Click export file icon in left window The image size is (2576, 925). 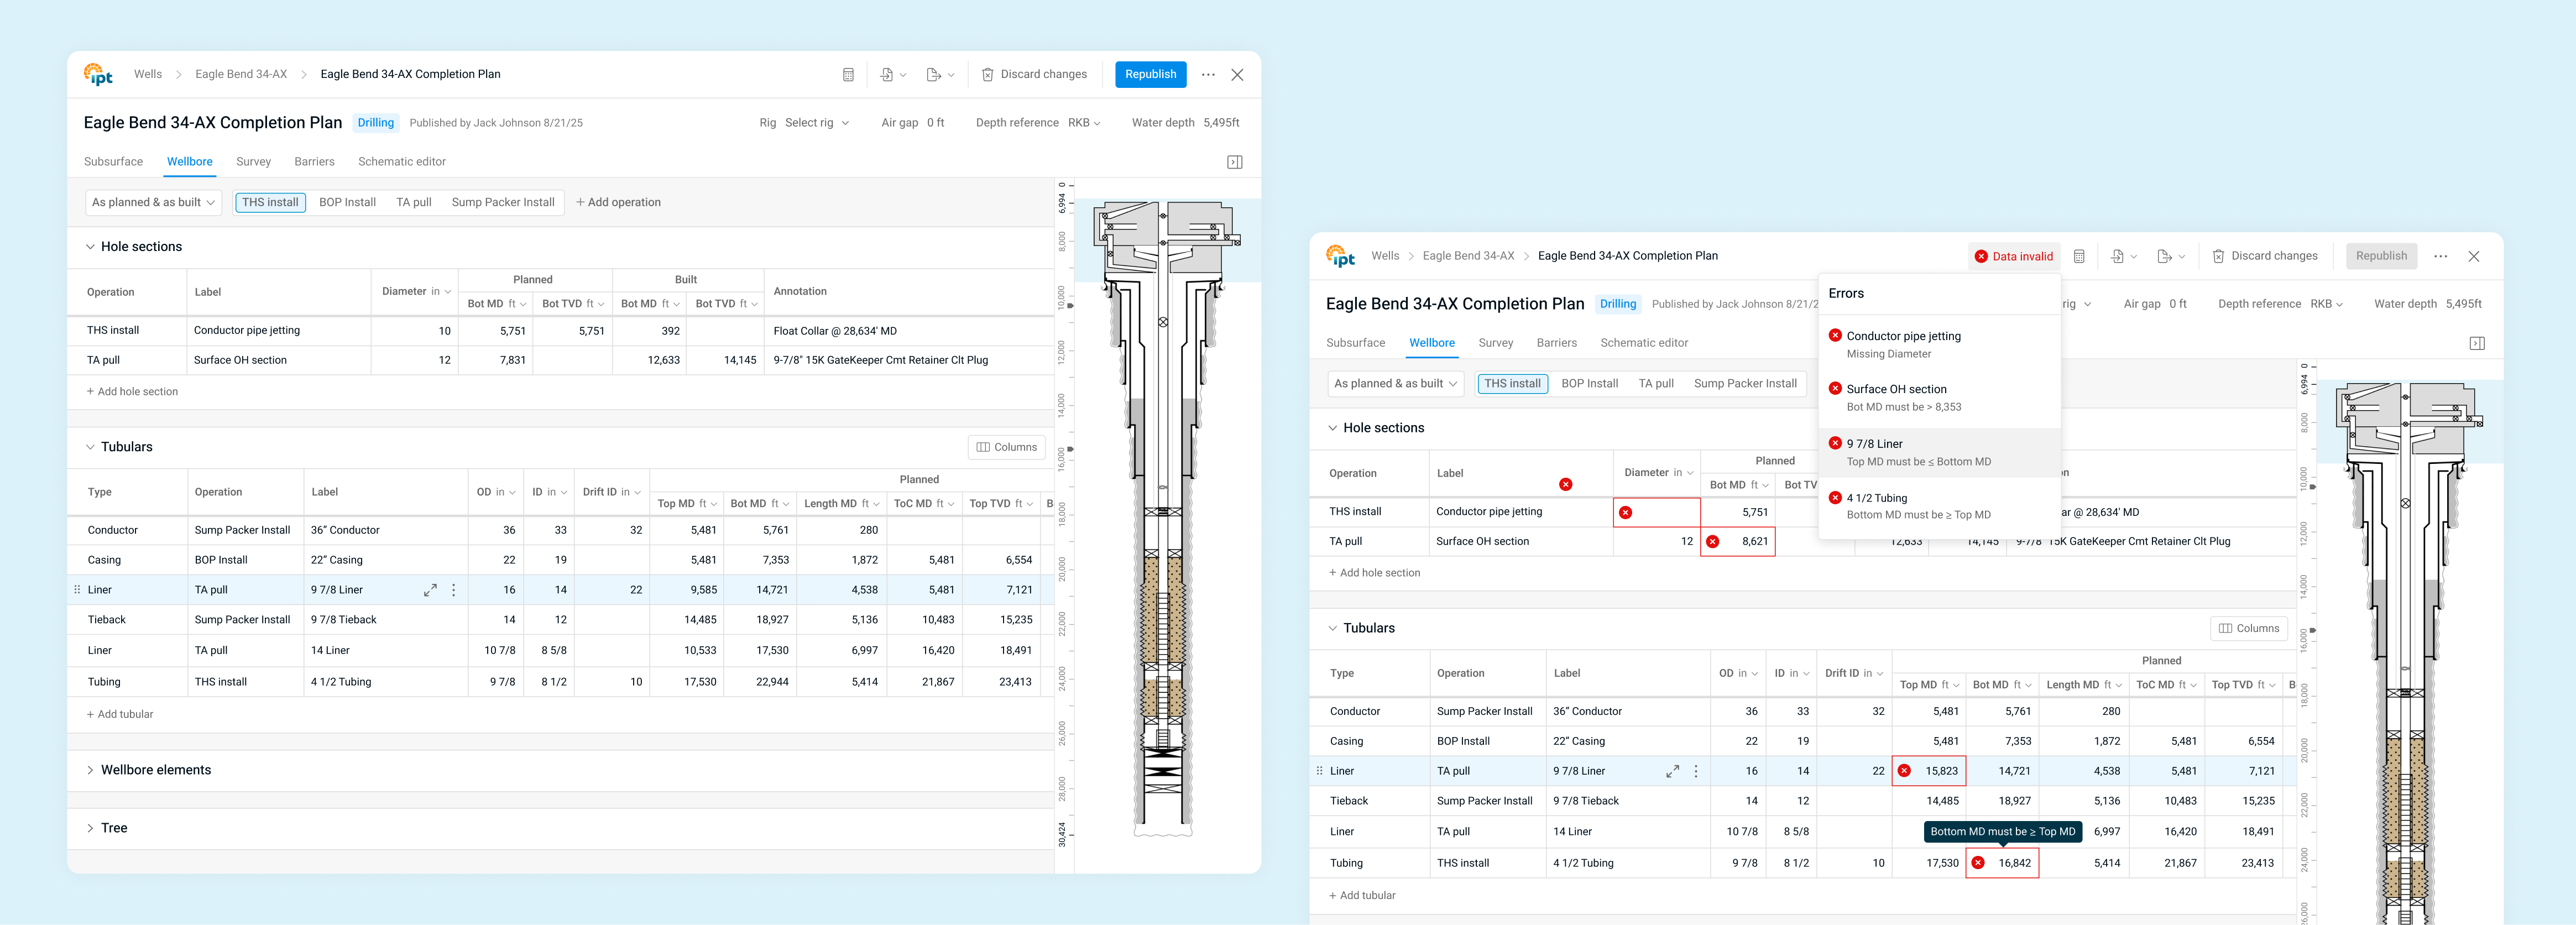pos(933,75)
